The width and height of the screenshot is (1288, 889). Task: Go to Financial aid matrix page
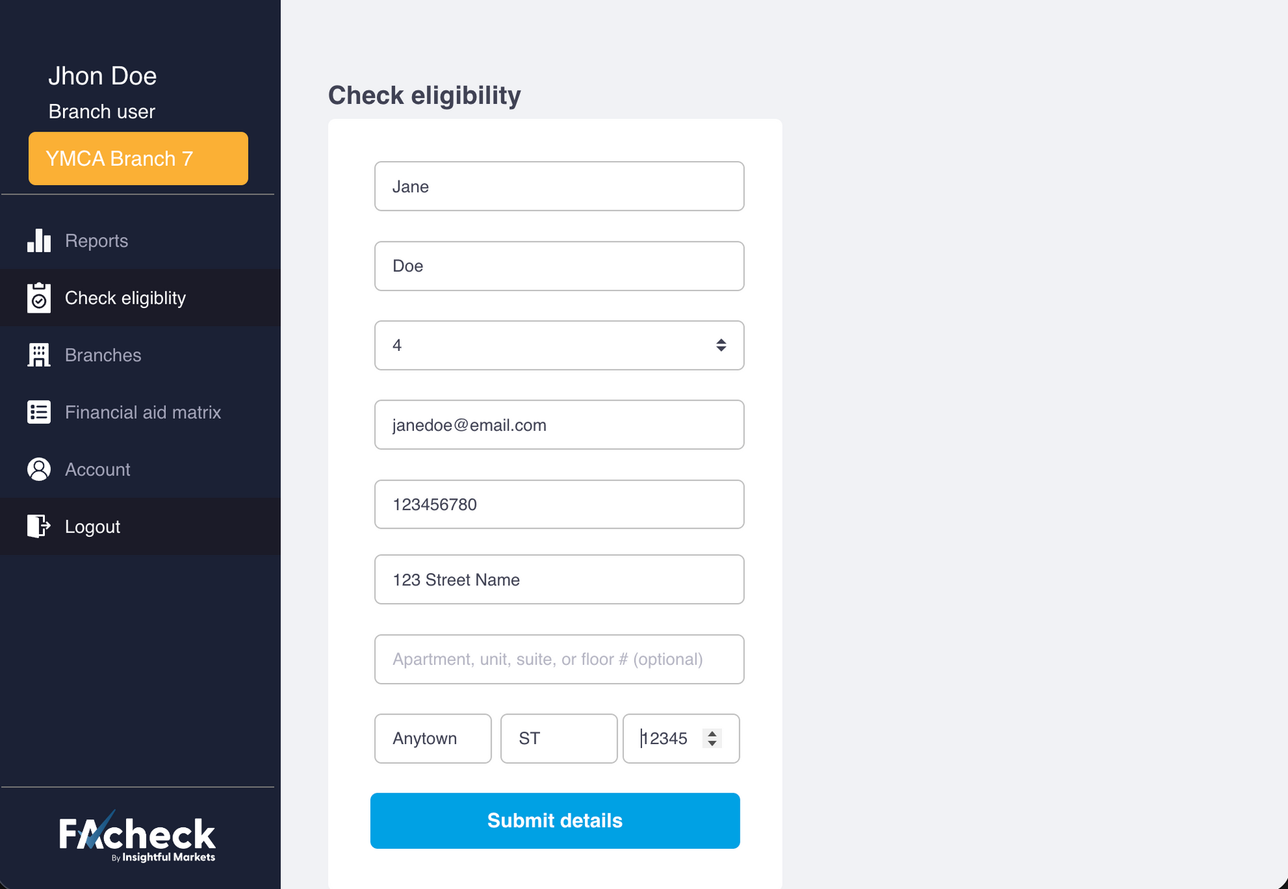[x=143, y=412]
